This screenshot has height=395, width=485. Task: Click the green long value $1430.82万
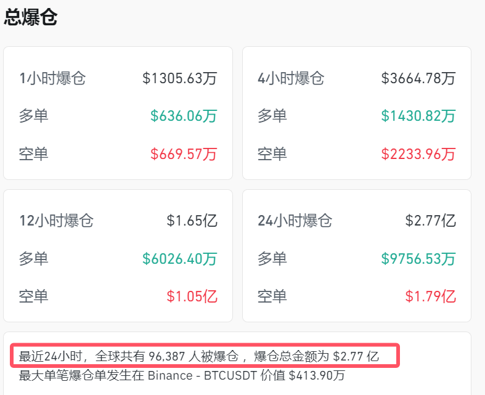pyautogui.click(x=418, y=116)
